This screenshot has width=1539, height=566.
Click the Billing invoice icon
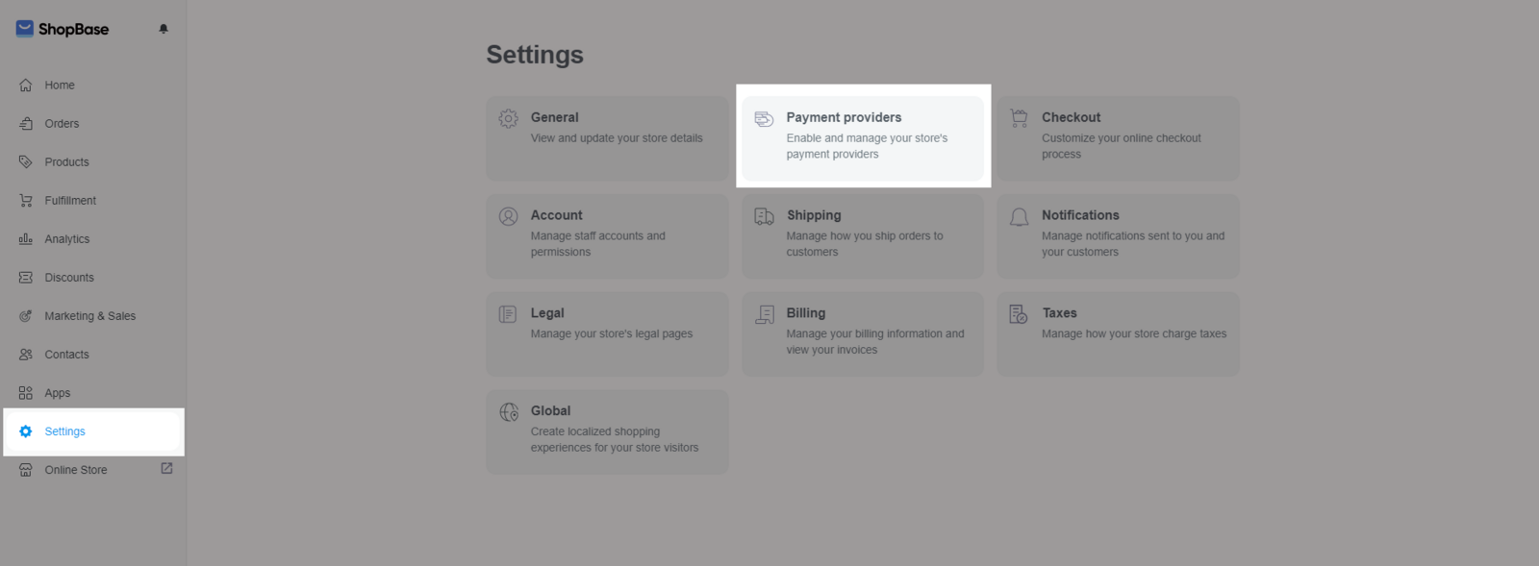765,314
